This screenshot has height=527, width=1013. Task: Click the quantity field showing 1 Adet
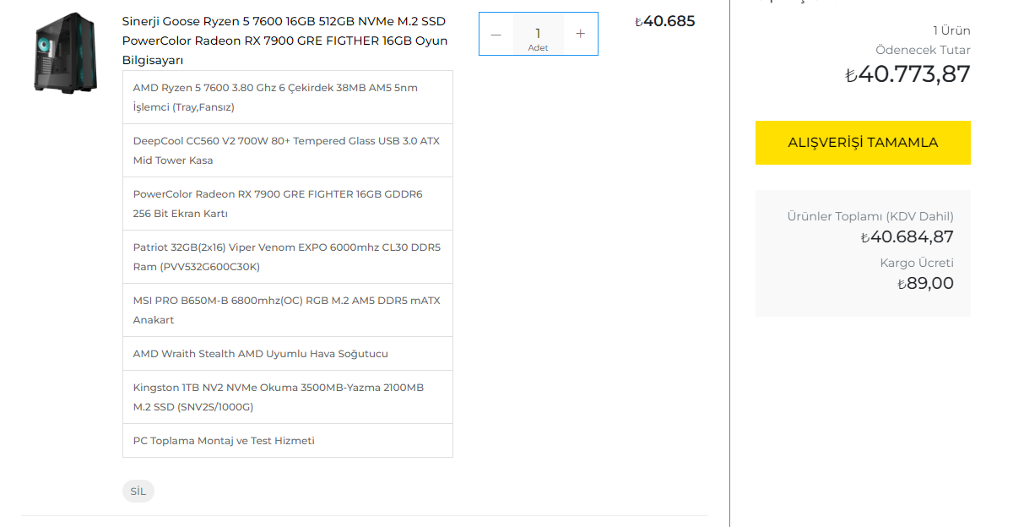[539, 34]
